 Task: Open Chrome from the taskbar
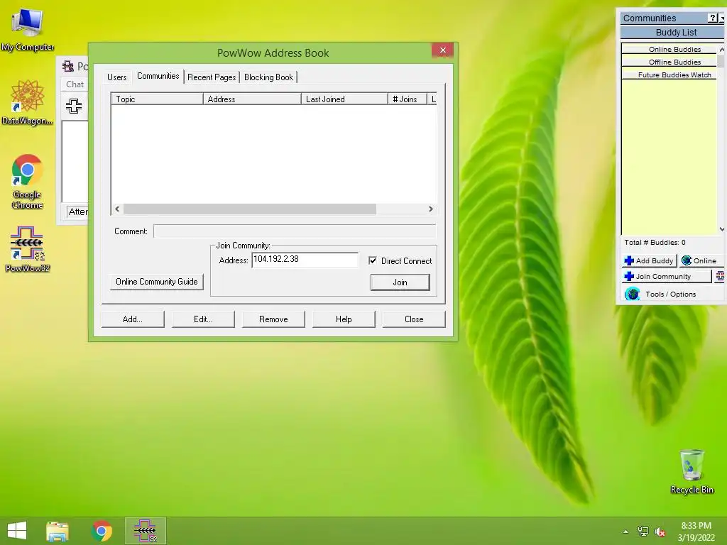coord(102,531)
